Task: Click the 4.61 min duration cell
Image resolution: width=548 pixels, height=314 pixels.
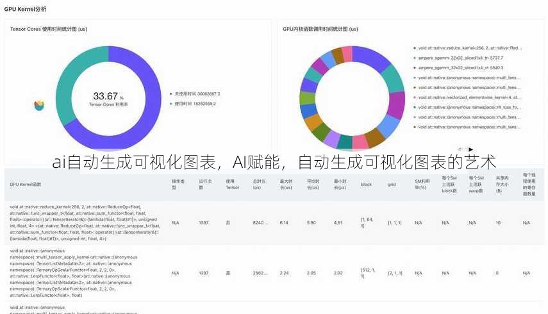Action: coord(338,223)
